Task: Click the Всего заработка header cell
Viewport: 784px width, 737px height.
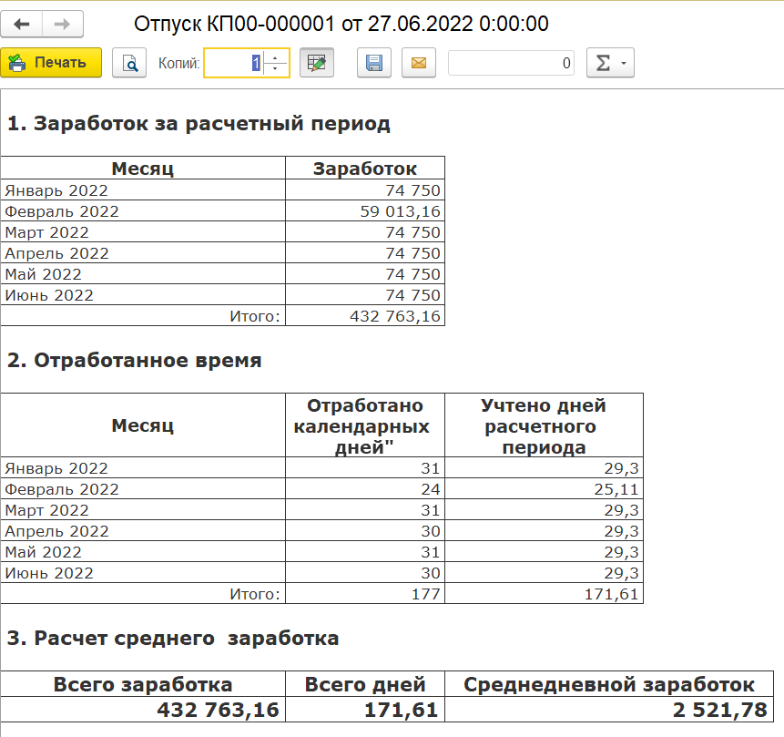Action: click(143, 684)
